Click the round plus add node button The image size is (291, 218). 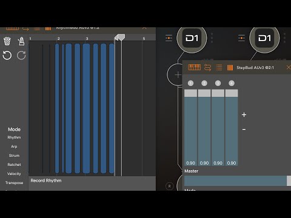(178, 74)
